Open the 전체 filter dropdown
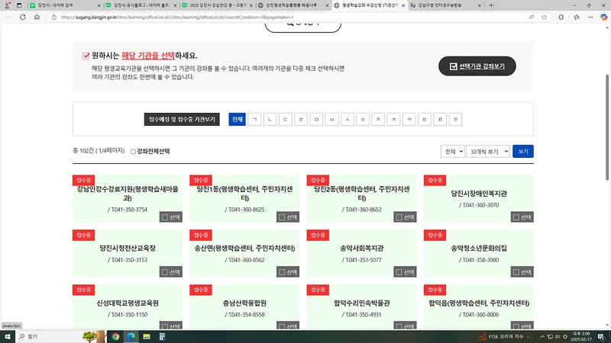Screen dimensions: 611x343 pyautogui.click(x=452, y=151)
